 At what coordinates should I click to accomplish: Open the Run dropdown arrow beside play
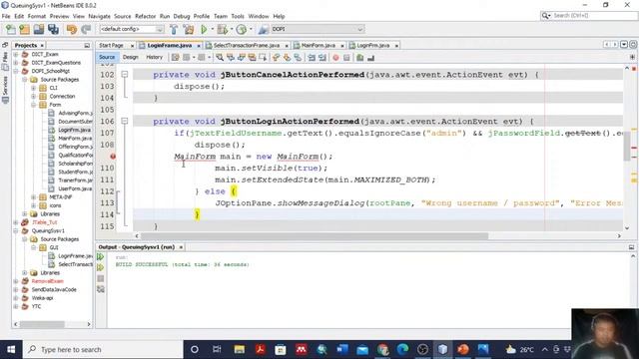click(x=212, y=29)
